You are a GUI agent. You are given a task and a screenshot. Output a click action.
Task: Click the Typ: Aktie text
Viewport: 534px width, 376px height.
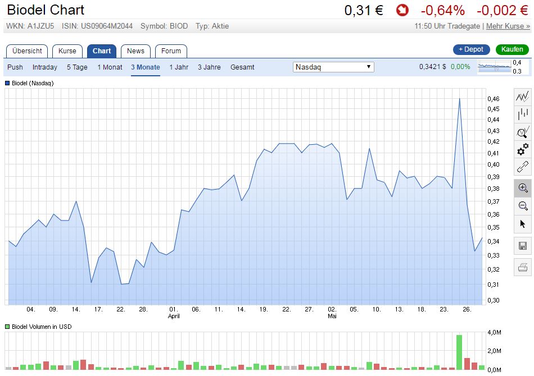[x=212, y=26]
